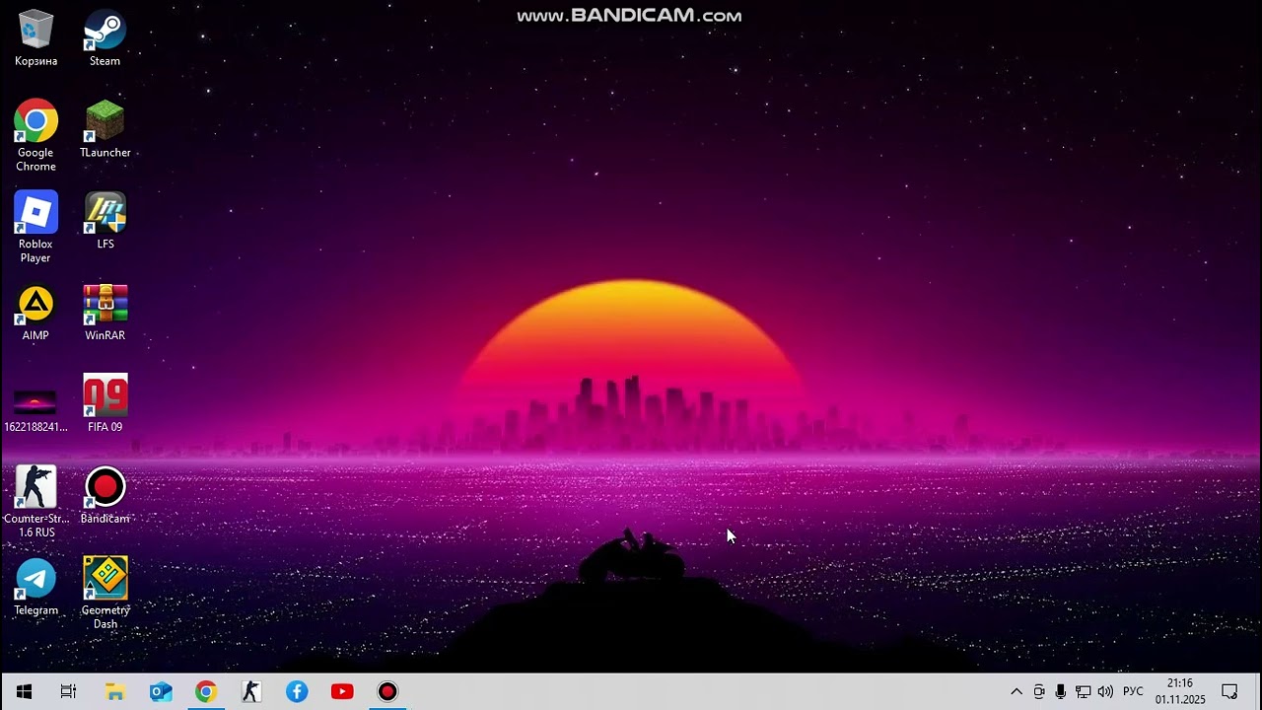Switch input language via РУС indicator
Image resolution: width=1262 pixels, height=710 pixels.
pyautogui.click(x=1133, y=691)
